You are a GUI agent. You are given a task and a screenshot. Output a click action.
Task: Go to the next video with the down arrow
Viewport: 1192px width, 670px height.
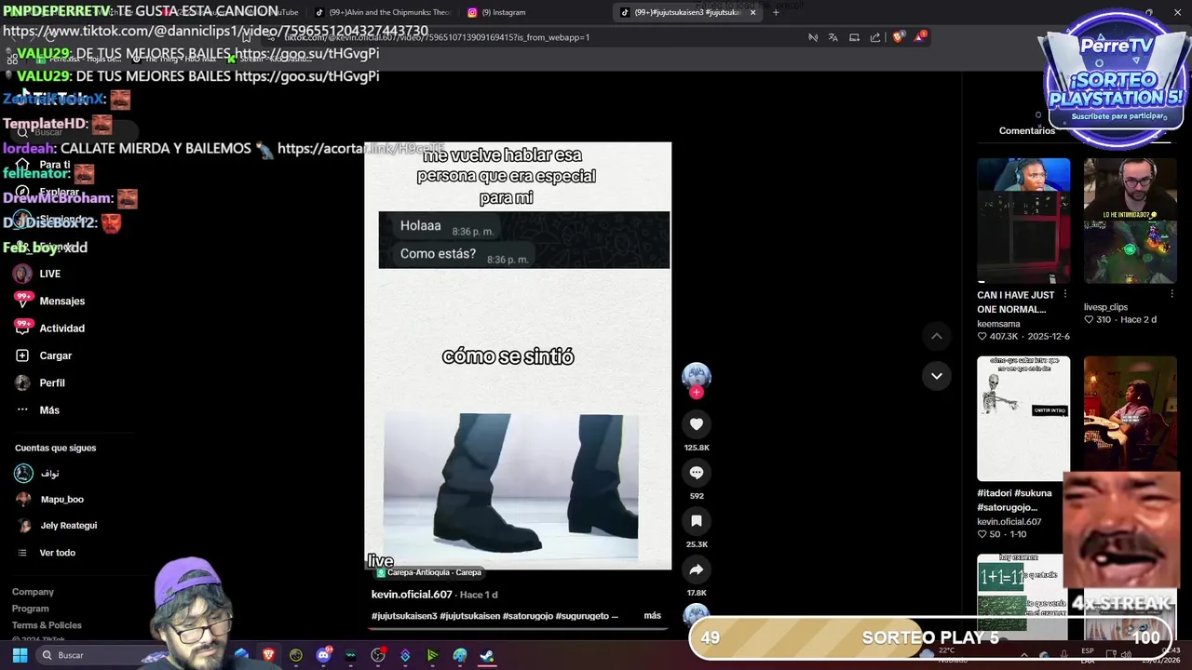pos(936,376)
